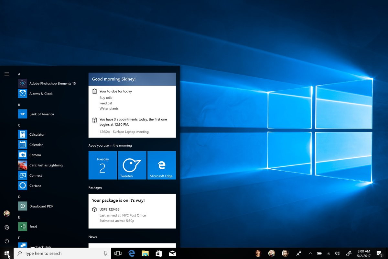Launch the Connect app icon

coord(23,175)
